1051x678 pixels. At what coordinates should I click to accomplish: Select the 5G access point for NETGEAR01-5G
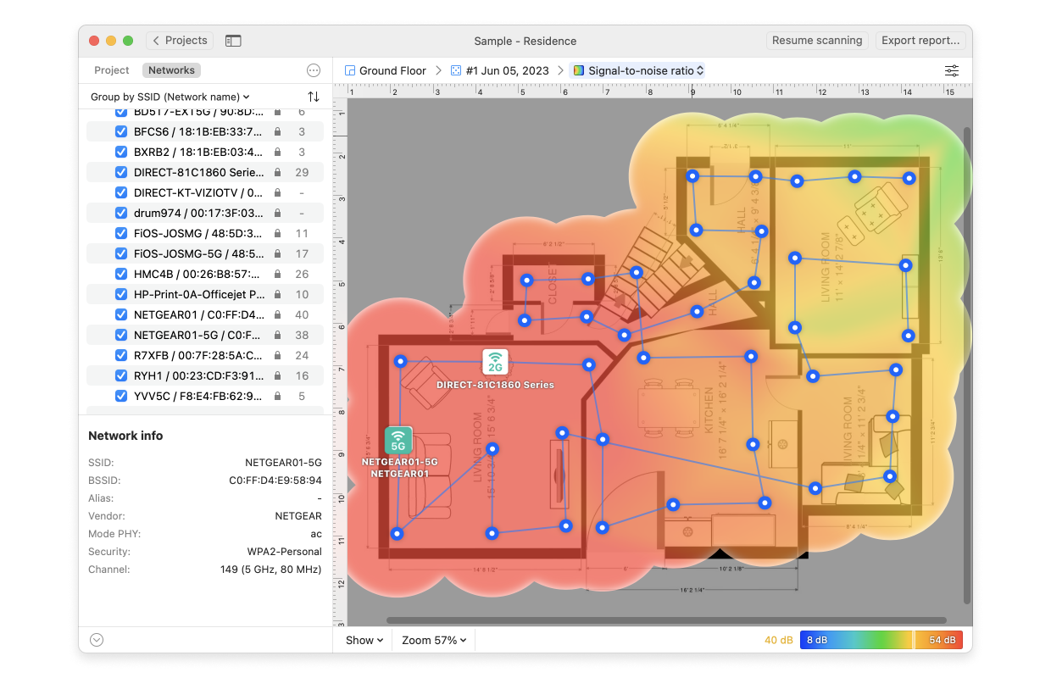click(x=398, y=440)
